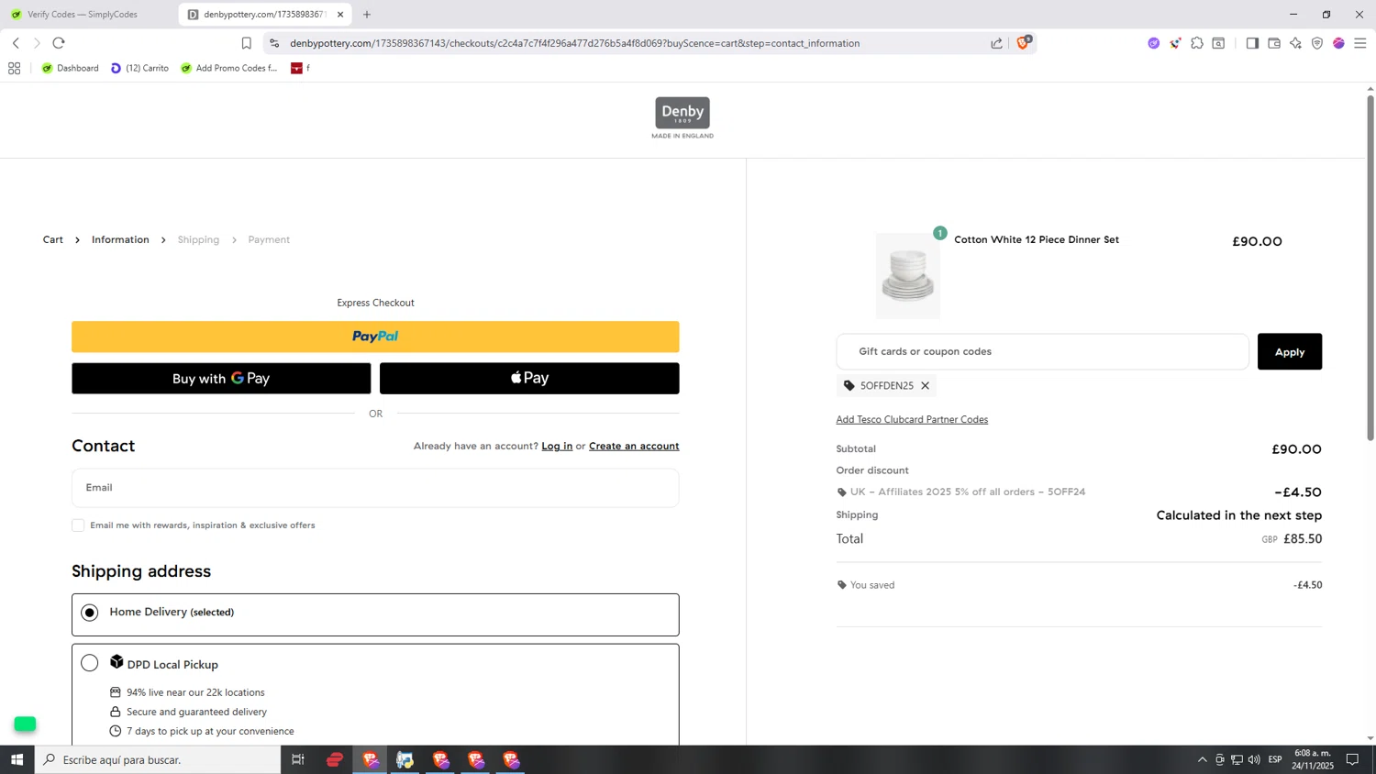Screen dimensions: 1376x774
Task: Click the Log in link
Action: pos(557,446)
